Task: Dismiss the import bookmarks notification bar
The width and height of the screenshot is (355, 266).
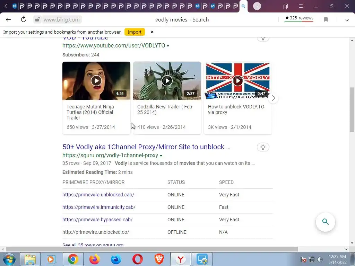Action: [152, 32]
